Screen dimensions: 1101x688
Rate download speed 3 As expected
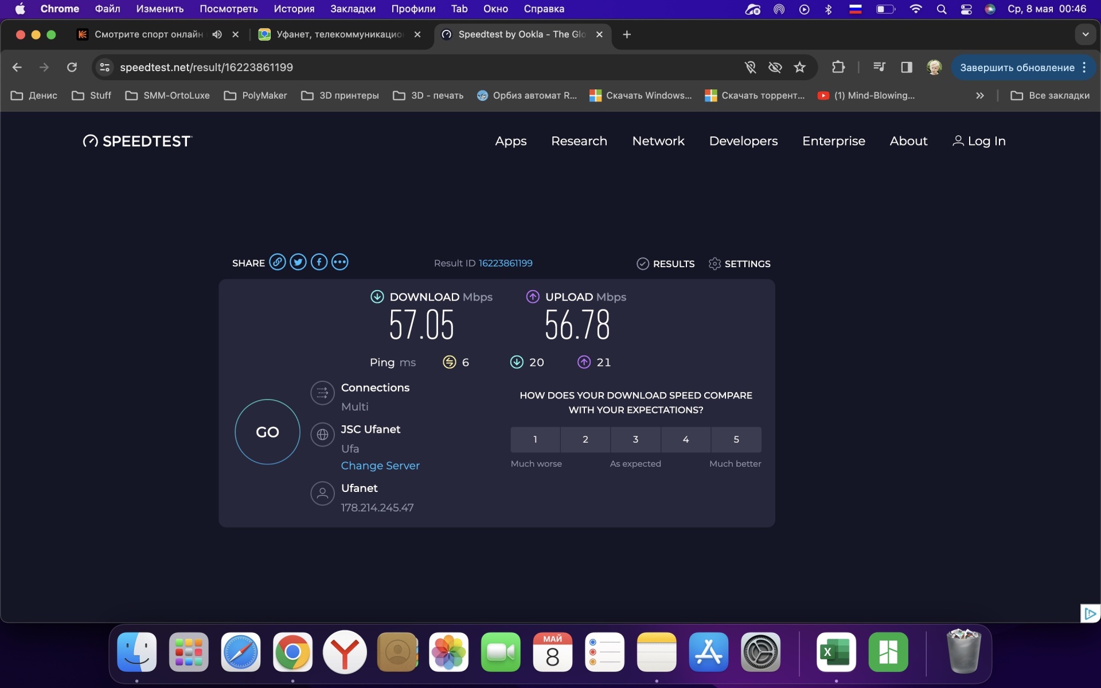tap(635, 440)
